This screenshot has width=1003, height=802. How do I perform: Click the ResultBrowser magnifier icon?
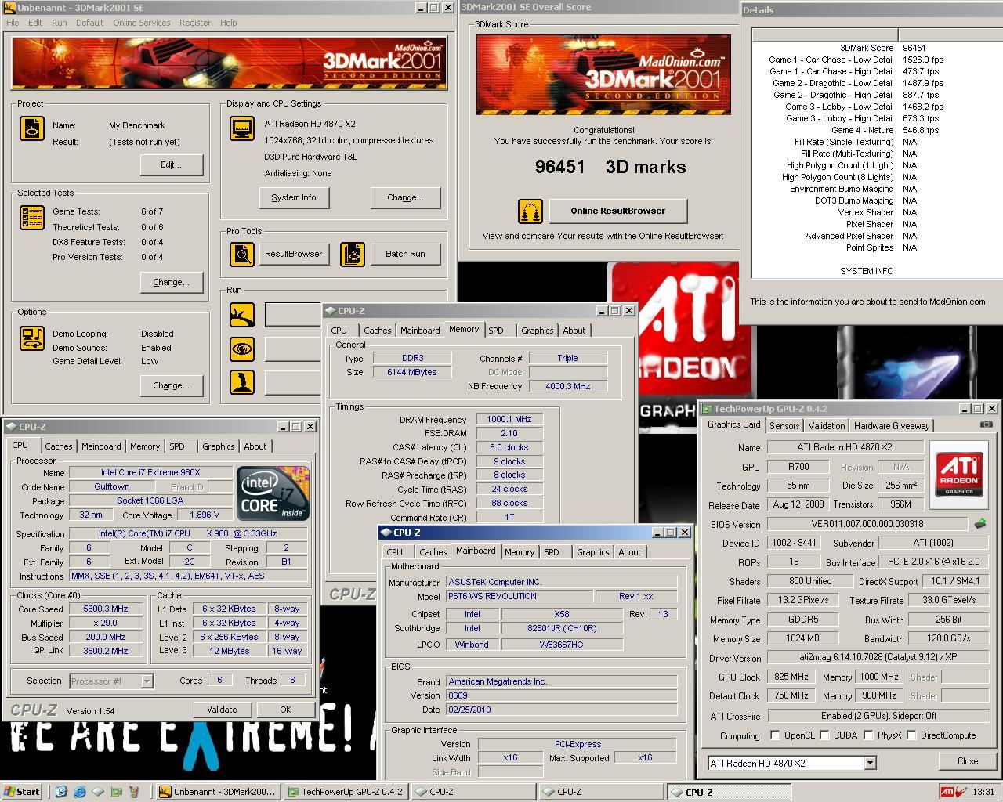(x=242, y=254)
